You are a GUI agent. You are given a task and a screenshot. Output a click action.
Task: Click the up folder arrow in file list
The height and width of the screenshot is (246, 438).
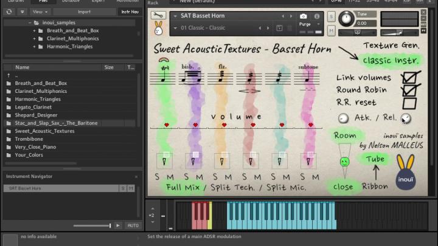pyautogui.click(x=9, y=75)
